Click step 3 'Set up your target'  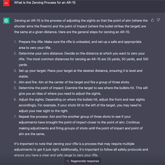point(80,73)
